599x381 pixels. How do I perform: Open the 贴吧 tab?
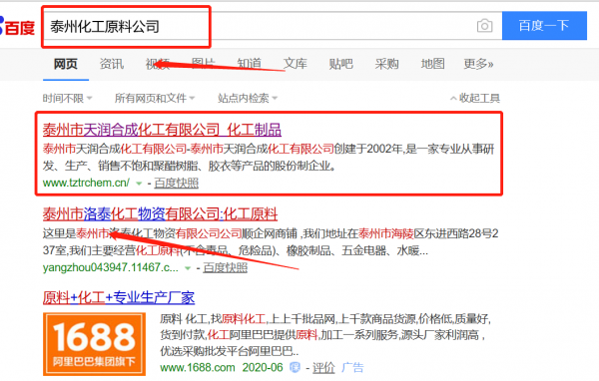(x=340, y=64)
